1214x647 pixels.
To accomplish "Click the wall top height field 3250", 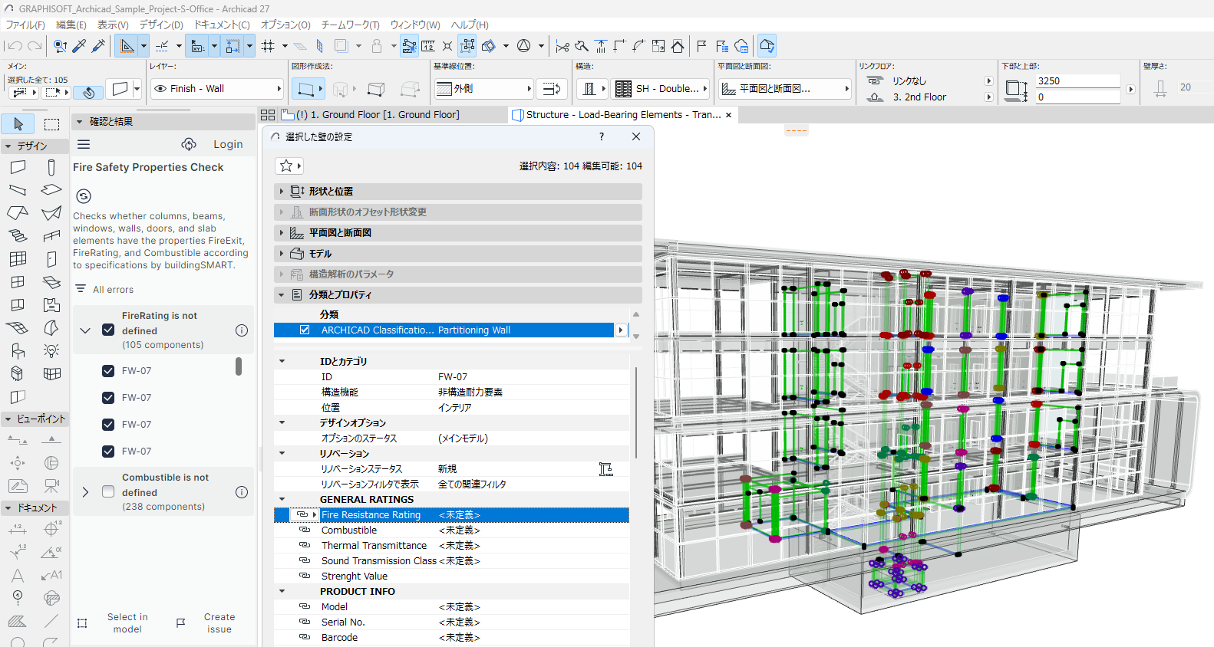I will [x=1077, y=81].
